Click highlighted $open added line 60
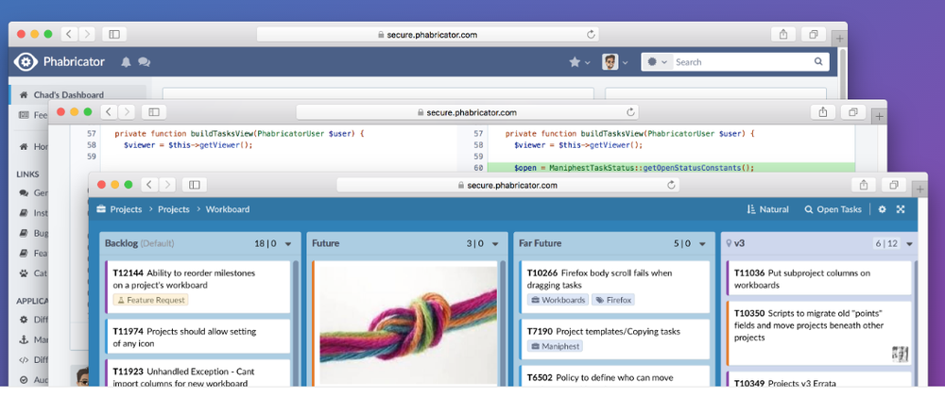The height and width of the screenshot is (413, 945). point(671,168)
